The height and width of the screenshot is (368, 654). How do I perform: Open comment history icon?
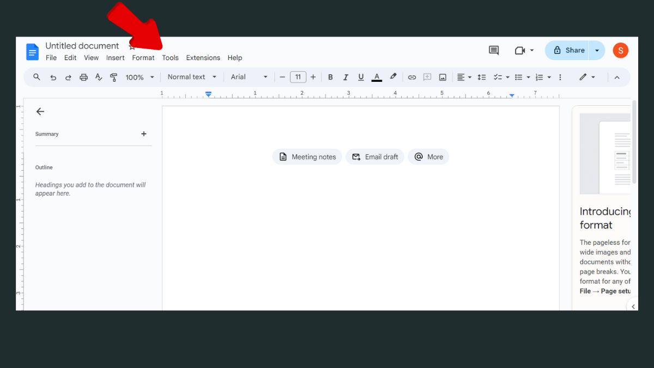[494, 50]
